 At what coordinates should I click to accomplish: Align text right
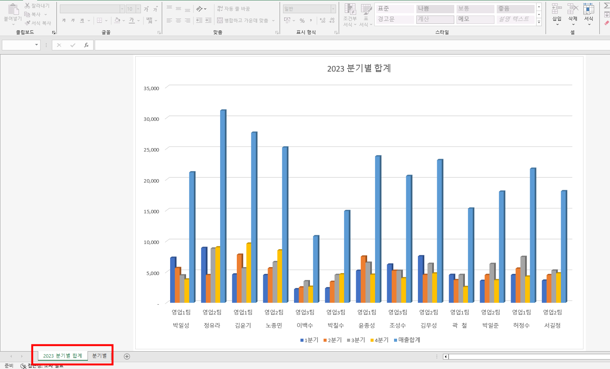(x=188, y=20)
